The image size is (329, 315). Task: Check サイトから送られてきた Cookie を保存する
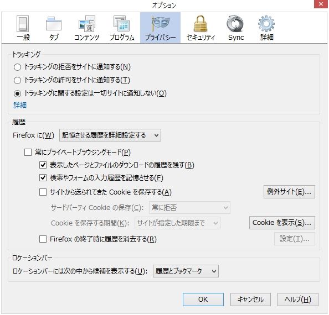43,192
